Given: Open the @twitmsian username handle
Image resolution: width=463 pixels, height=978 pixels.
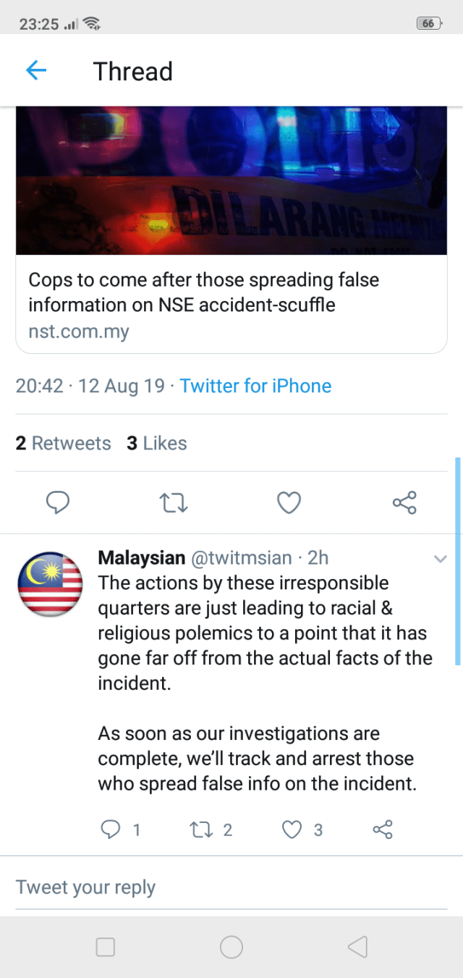Looking at the screenshot, I should point(241,558).
